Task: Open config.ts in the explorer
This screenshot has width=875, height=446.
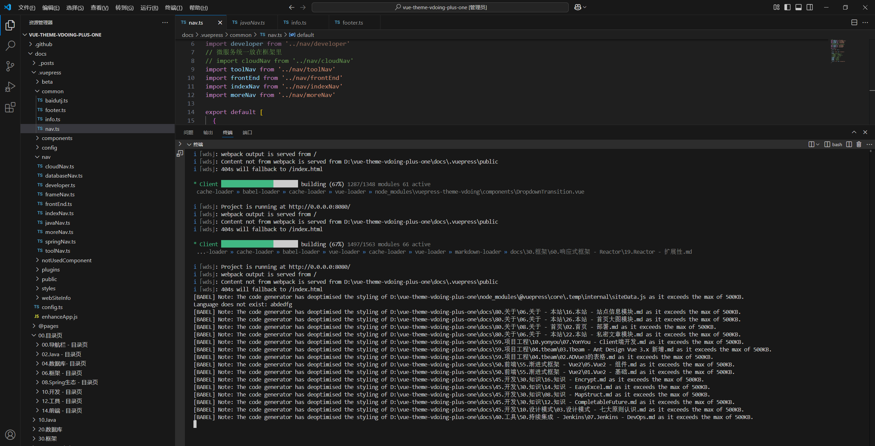Action: 52,307
